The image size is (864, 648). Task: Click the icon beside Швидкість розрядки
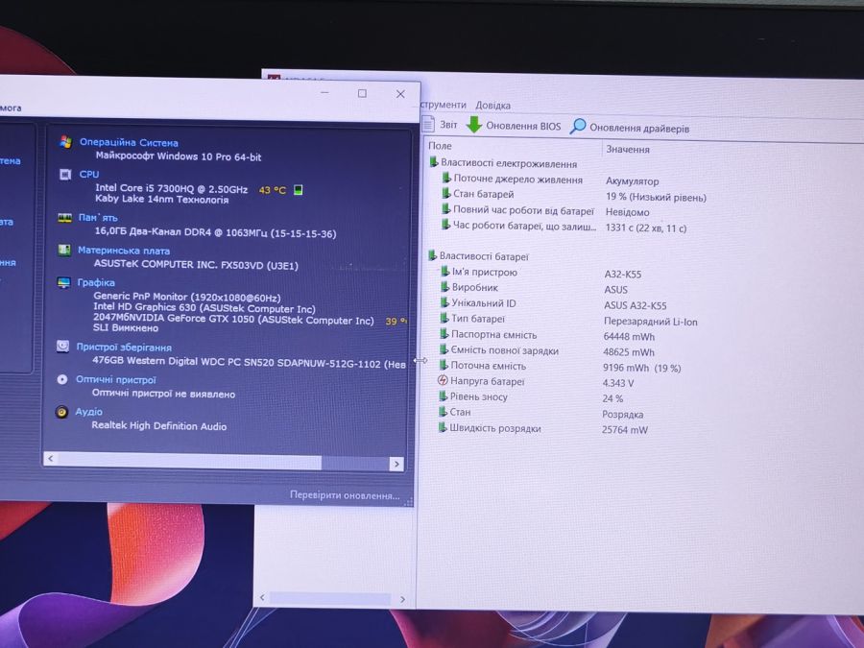click(x=443, y=427)
